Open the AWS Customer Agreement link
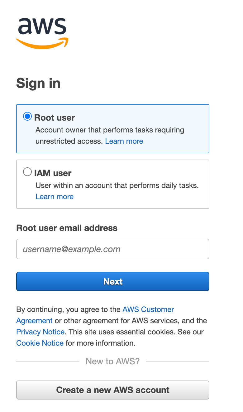This screenshot has width=243, height=412. click(x=95, y=315)
